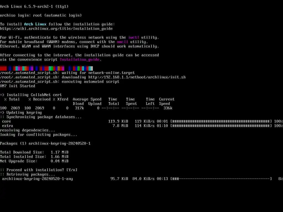Click the 'Net Upgrade Size: 0.04 MiB' line
The height and width of the screenshot is (212, 283).
point(34,161)
